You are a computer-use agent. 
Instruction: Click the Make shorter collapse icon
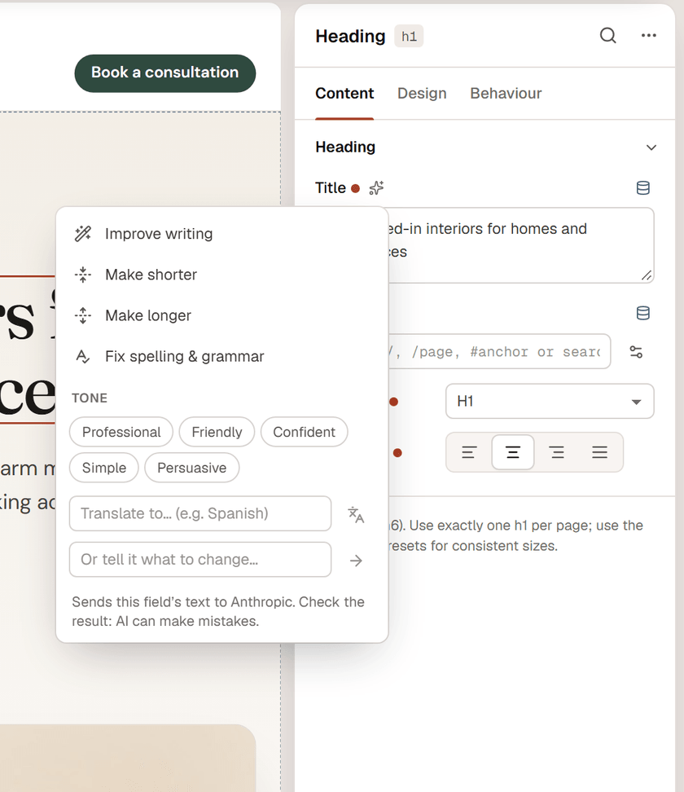(x=83, y=275)
